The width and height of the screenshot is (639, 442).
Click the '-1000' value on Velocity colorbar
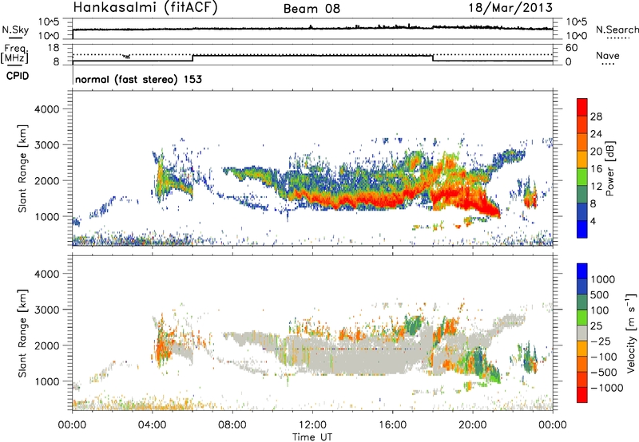[x=606, y=388]
